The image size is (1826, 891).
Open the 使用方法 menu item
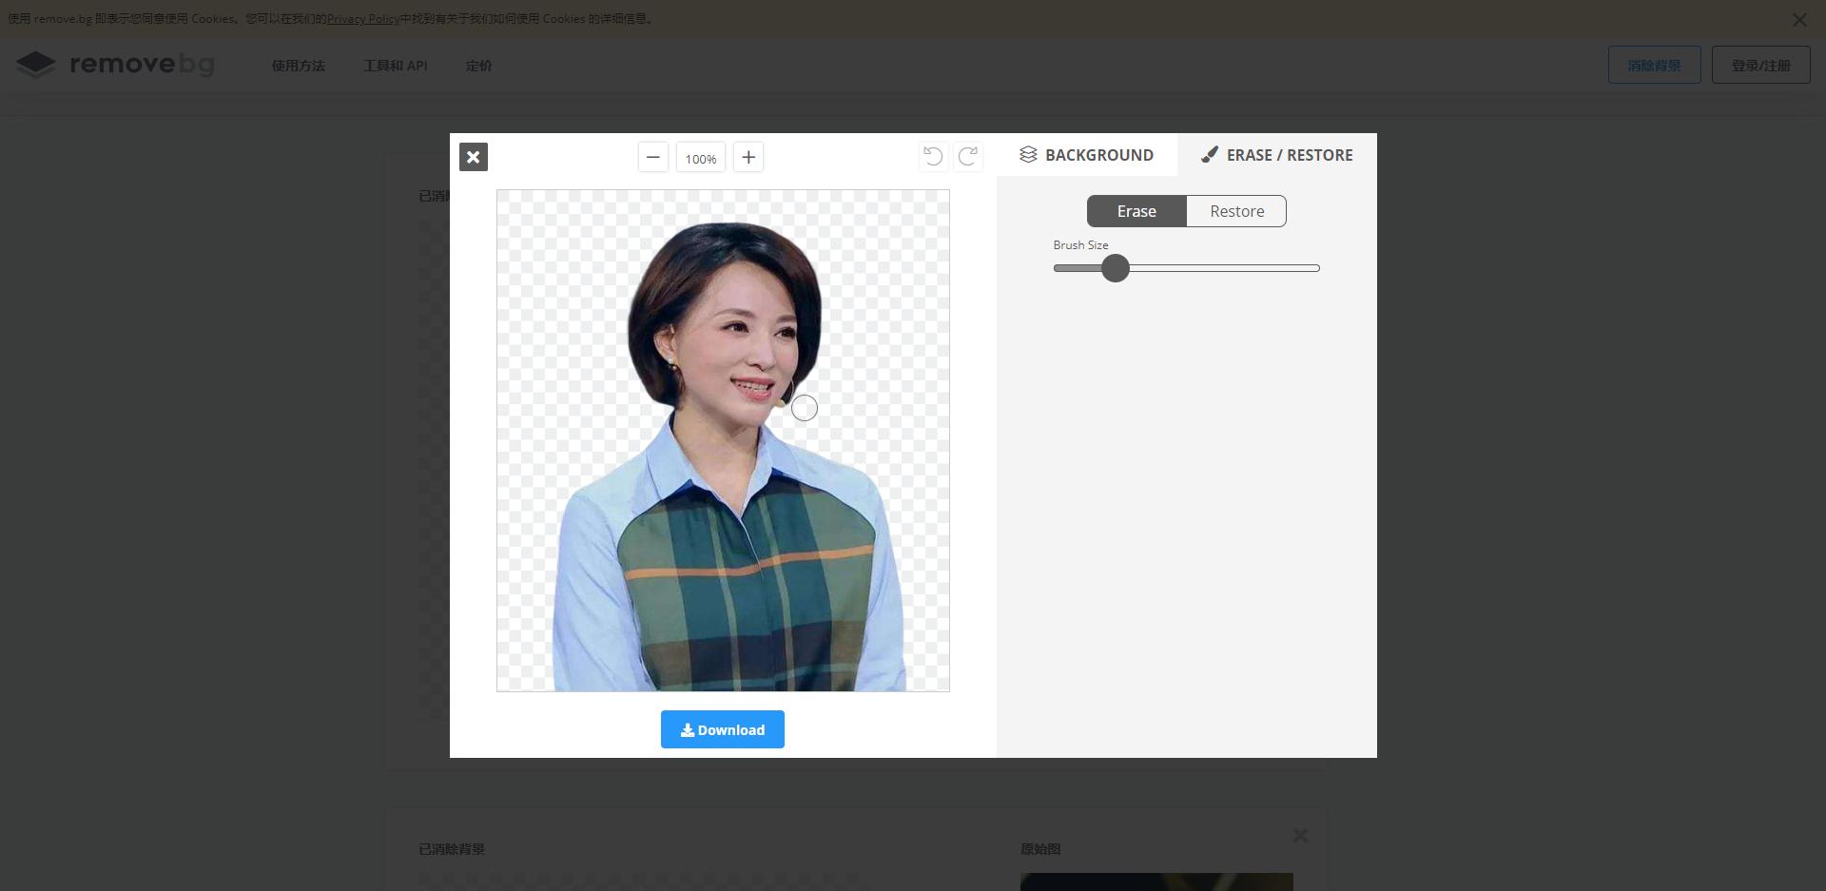tap(298, 66)
